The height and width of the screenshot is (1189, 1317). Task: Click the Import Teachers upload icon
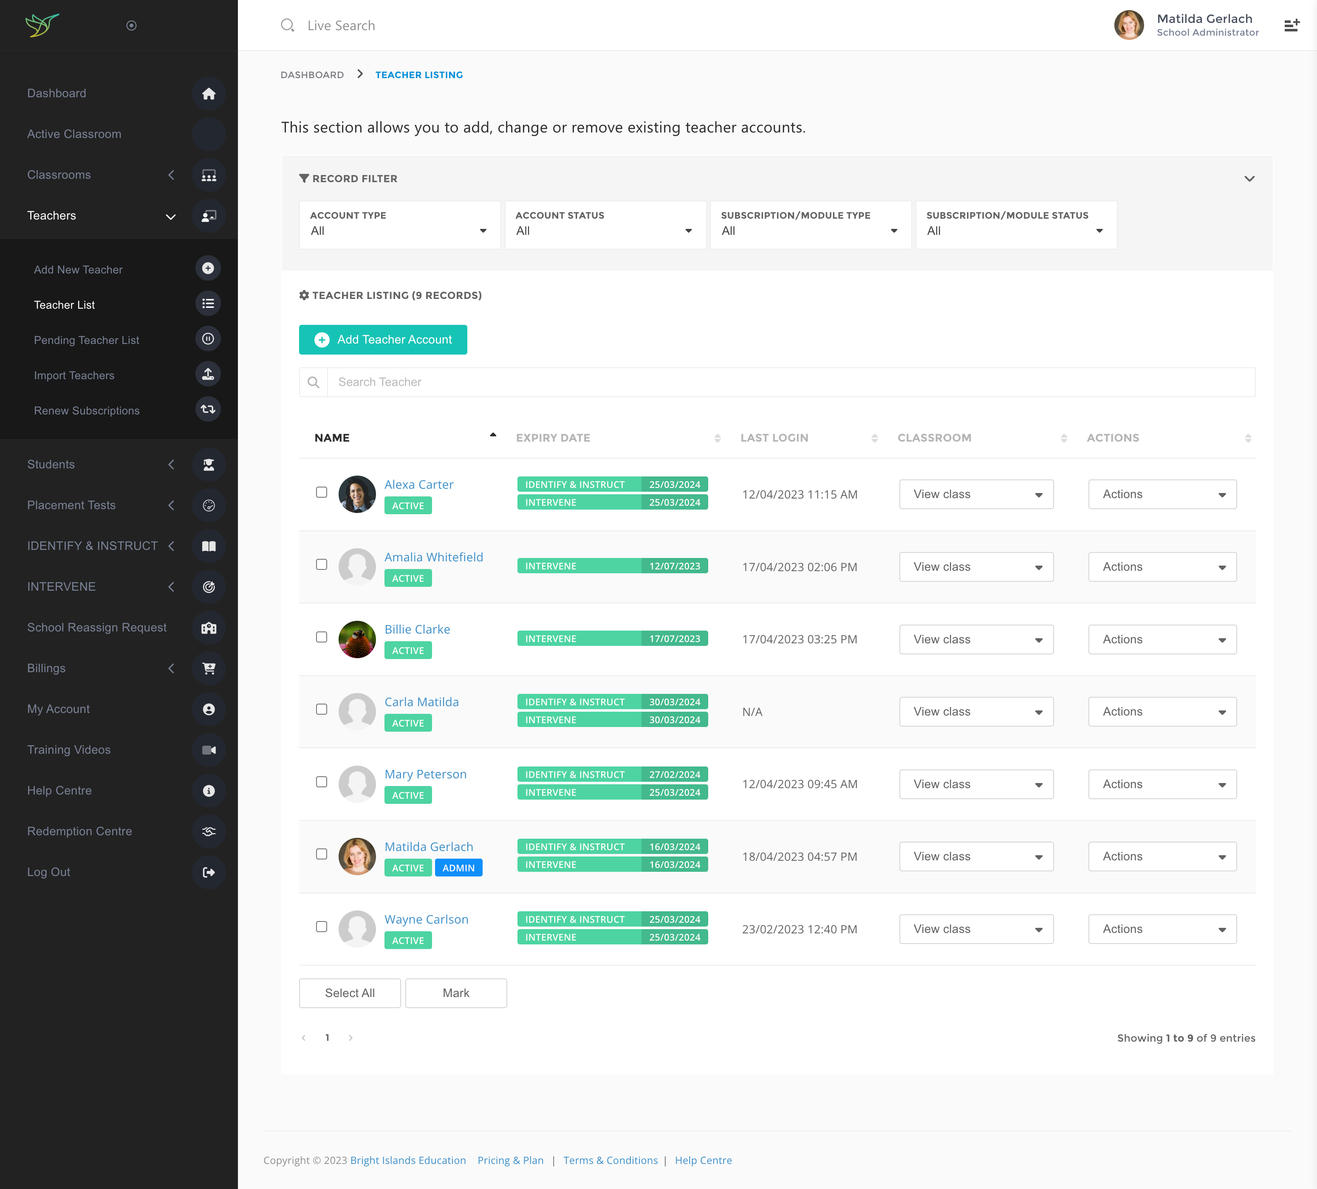208,374
